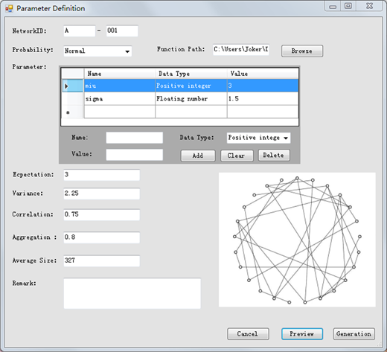The width and height of the screenshot is (387, 352).
Task: Click the Function Path text field
Action: pos(241,49)
